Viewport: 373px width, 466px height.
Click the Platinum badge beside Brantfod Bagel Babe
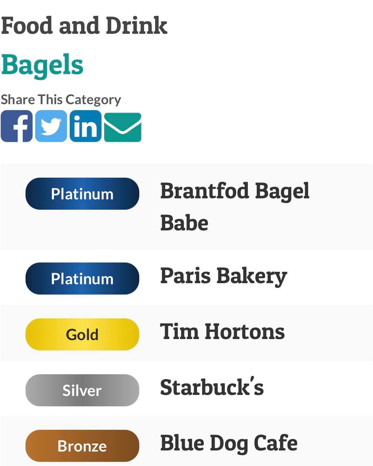(x=82, y=194)
